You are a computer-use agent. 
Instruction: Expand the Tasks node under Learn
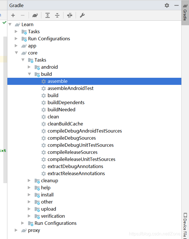pos(16,32)
